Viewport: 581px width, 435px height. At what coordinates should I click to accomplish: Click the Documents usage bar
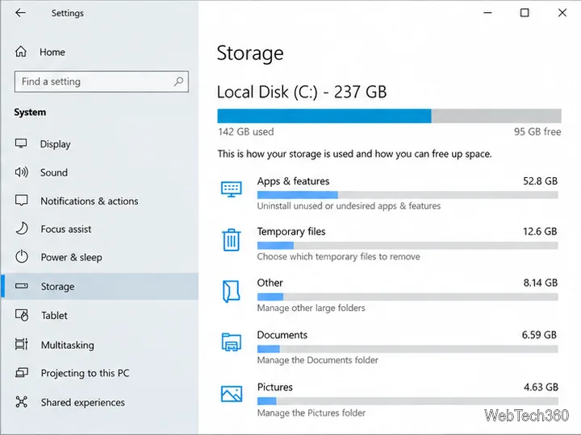[408, 349]
